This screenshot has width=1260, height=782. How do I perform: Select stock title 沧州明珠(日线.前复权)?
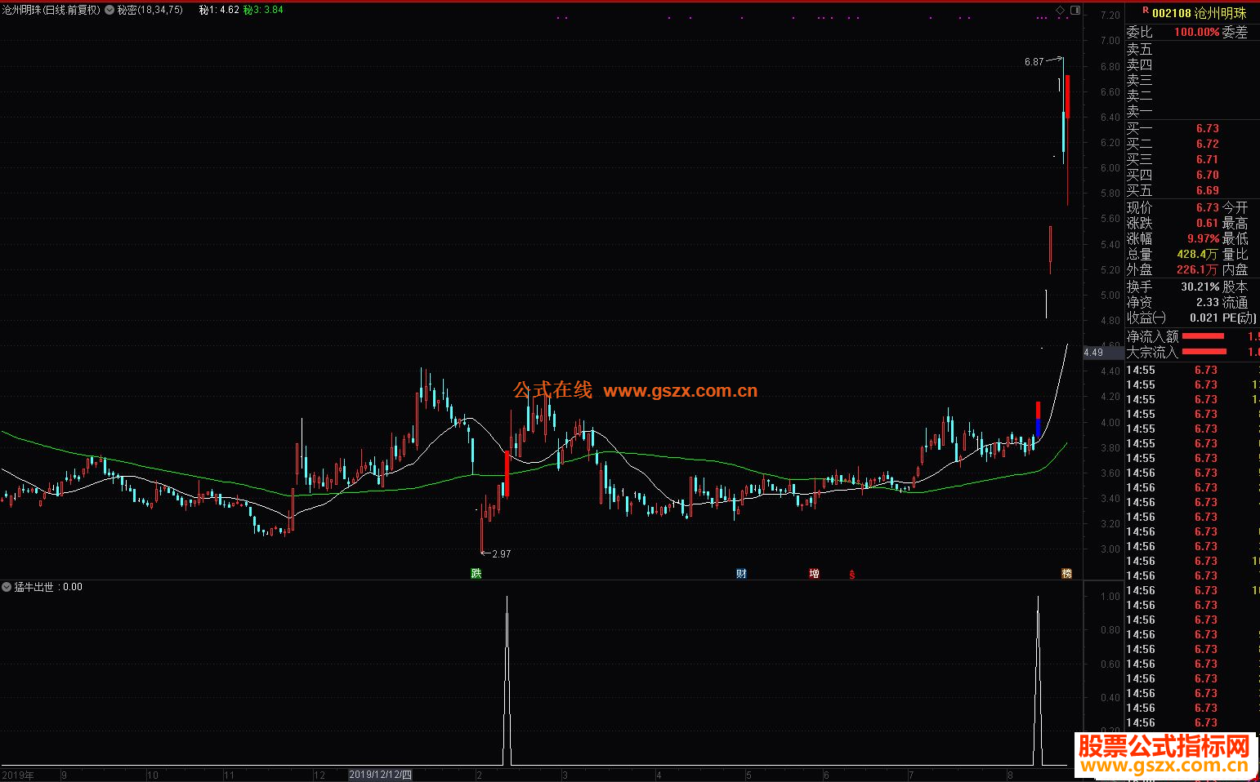pyautogui.click(x=51, y=10)
